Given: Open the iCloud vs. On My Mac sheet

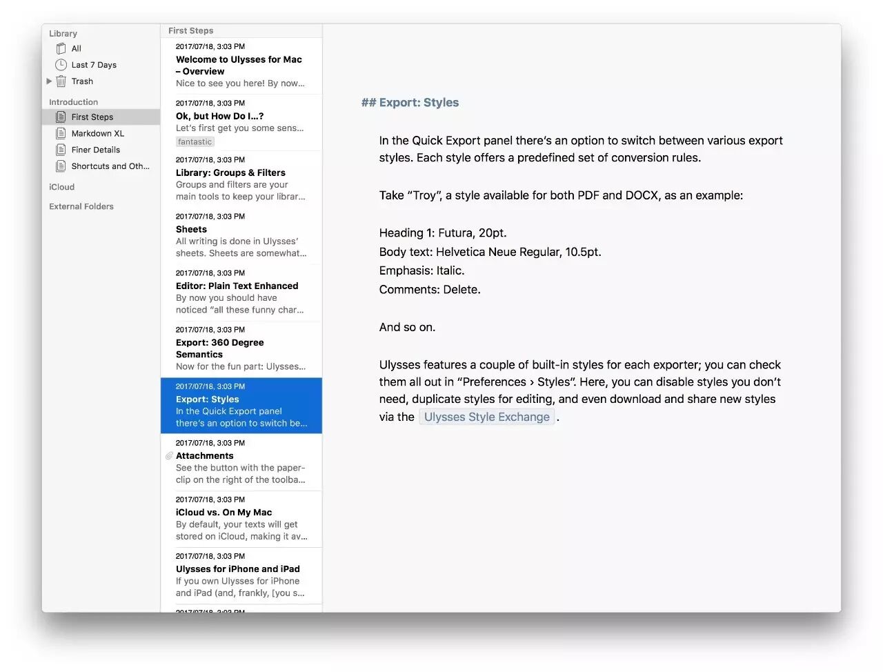Looking at the screenshot, I should click(x=241, y=518).
